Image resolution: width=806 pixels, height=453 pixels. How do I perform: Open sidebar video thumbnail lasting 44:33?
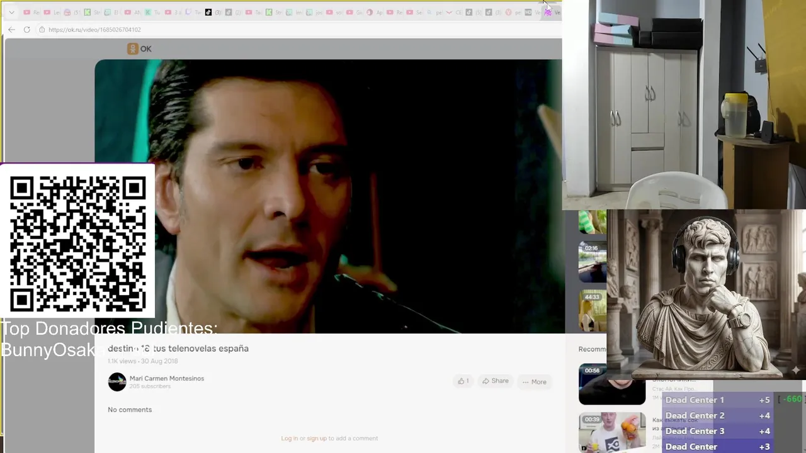[x=593, y=311]
